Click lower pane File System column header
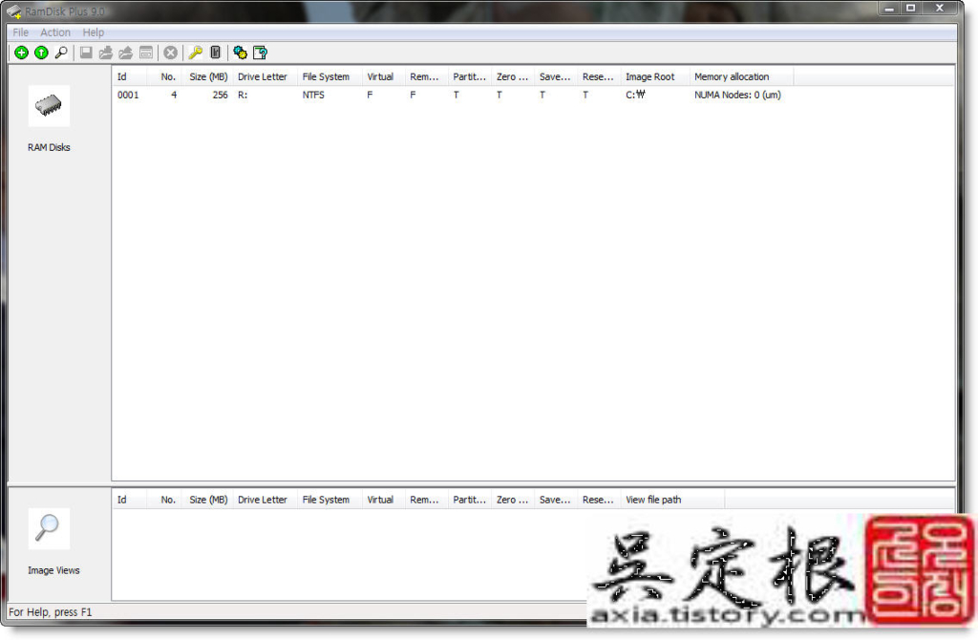Screen dimensions: 978x640 [330, 500]
